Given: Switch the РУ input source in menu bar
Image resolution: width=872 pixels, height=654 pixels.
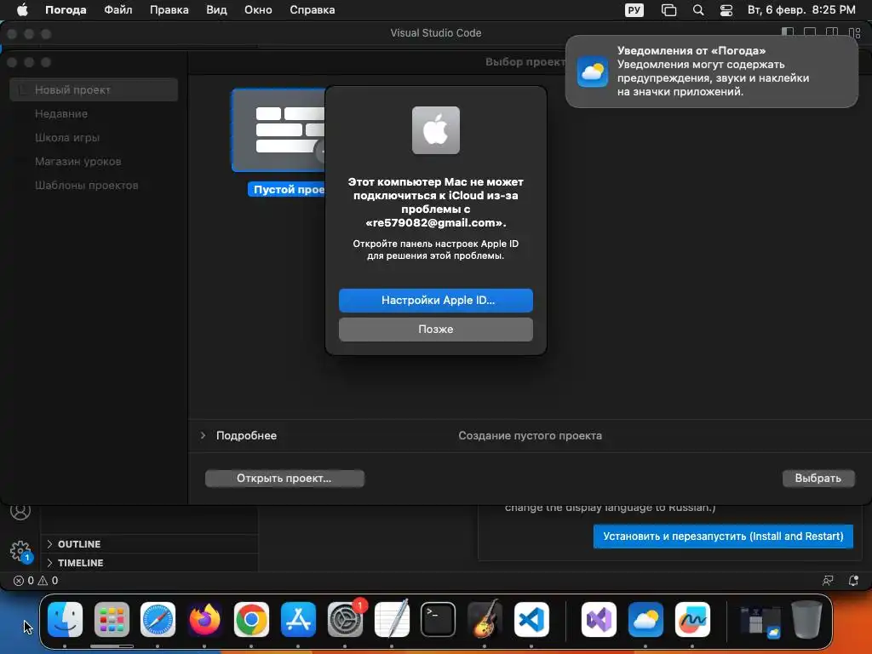Looking at the screenshot, I should coord(634,10).
